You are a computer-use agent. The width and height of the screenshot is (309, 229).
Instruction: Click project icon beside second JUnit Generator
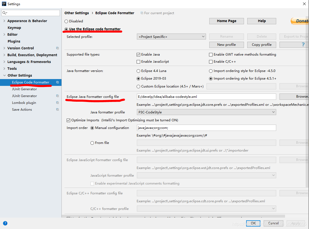tap(58, 96)
